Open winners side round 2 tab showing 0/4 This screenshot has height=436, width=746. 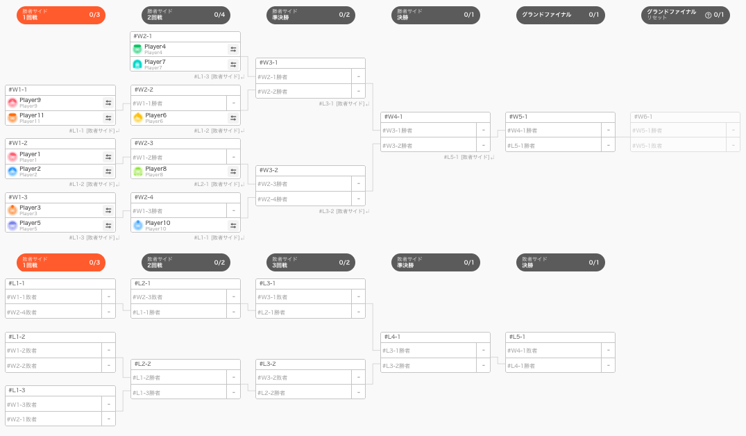(186, 15)
